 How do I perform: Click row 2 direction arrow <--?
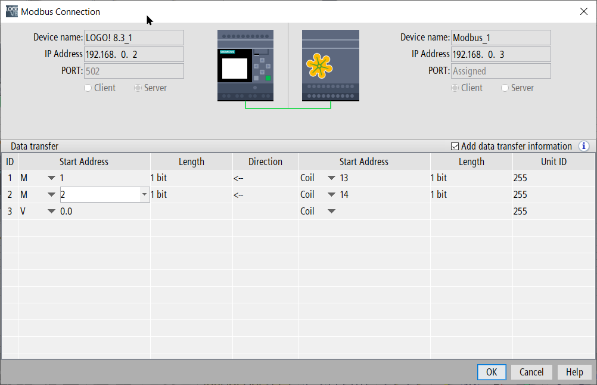point(238,195)
